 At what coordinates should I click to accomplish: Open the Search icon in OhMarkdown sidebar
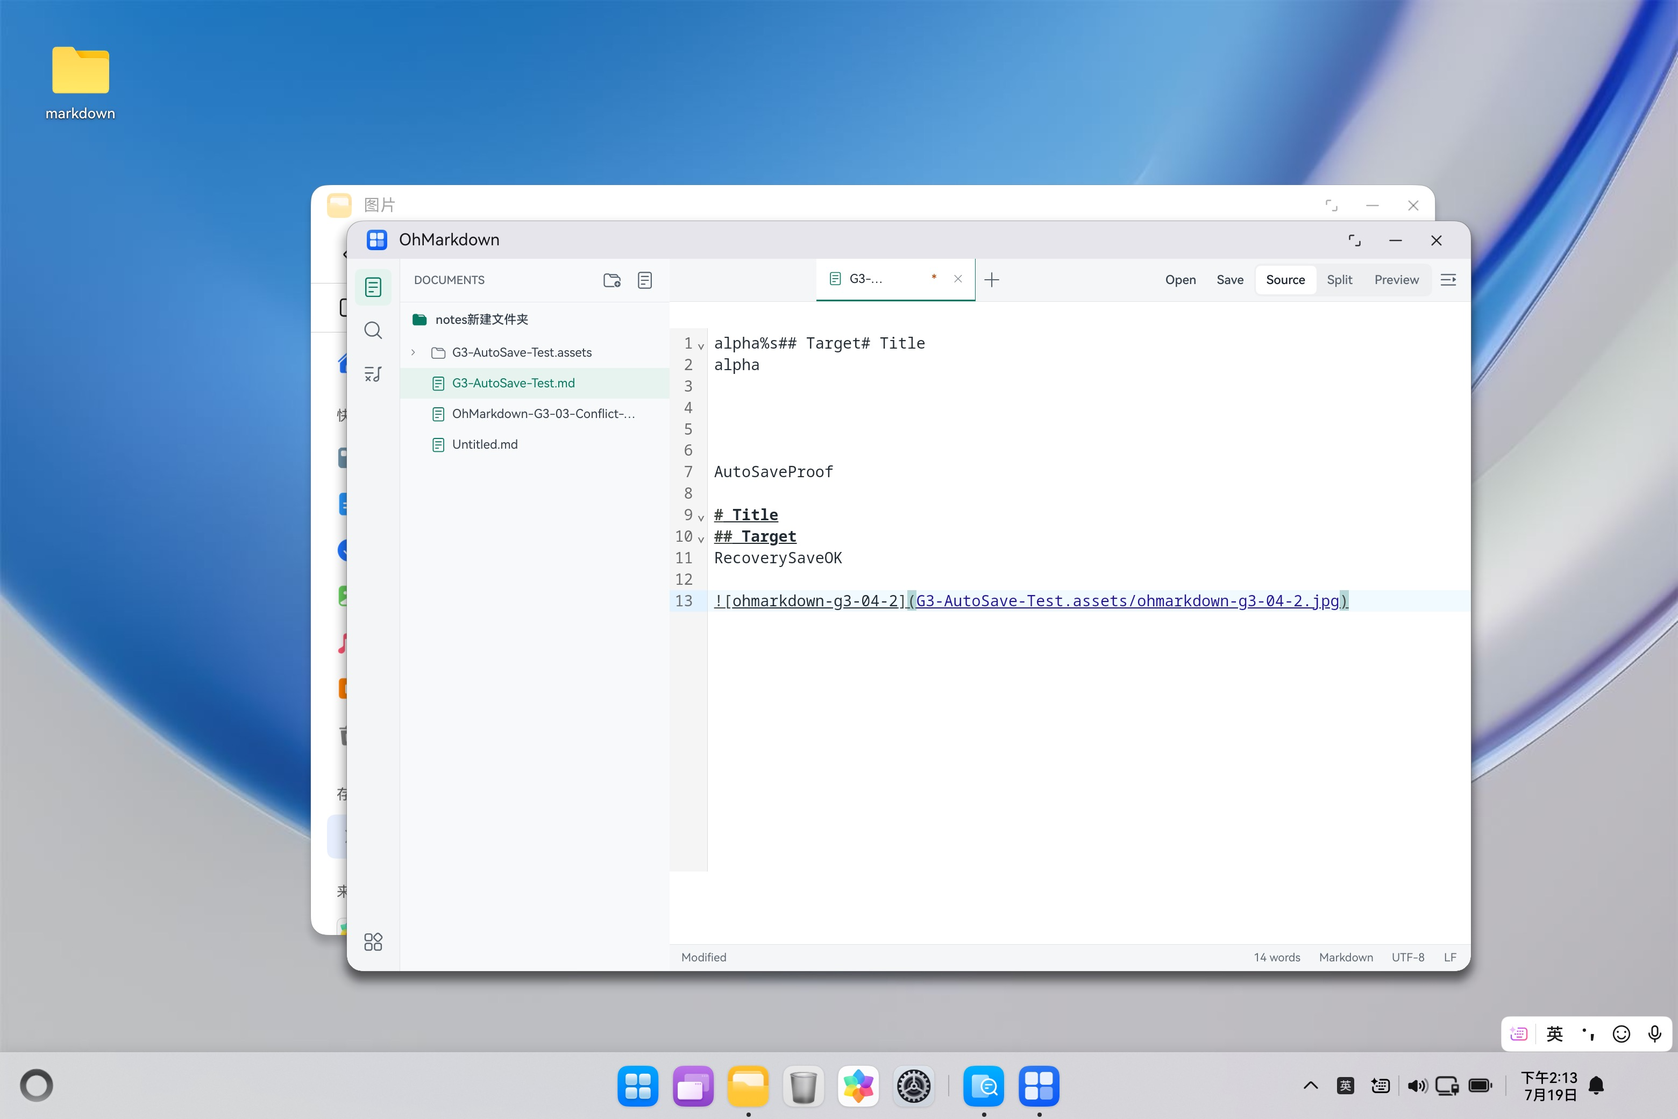click(x=373, y=330)
